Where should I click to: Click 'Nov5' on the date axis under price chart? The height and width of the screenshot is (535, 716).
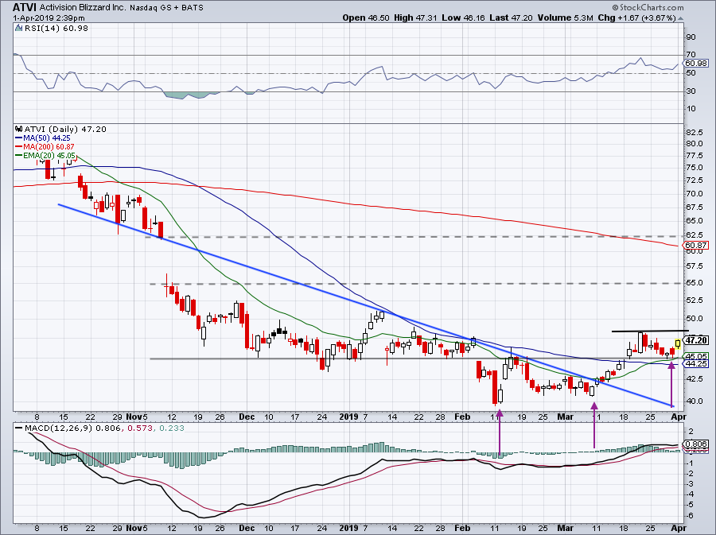point(137,417)
